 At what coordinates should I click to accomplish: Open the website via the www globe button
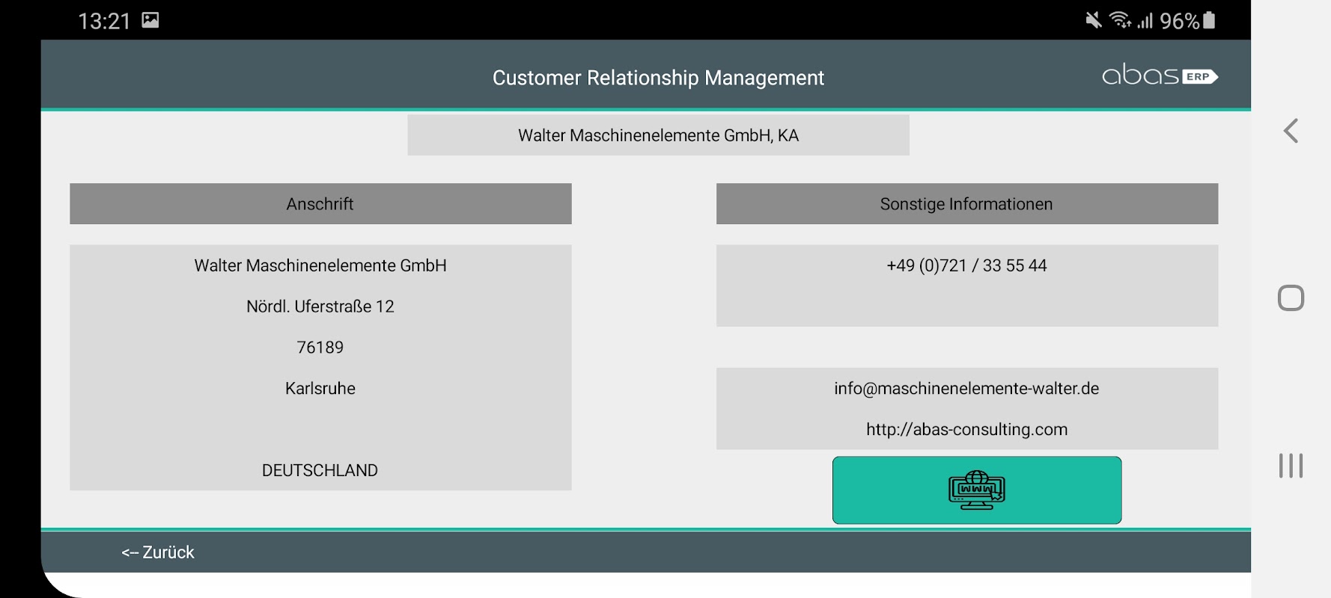click(977, 490)
